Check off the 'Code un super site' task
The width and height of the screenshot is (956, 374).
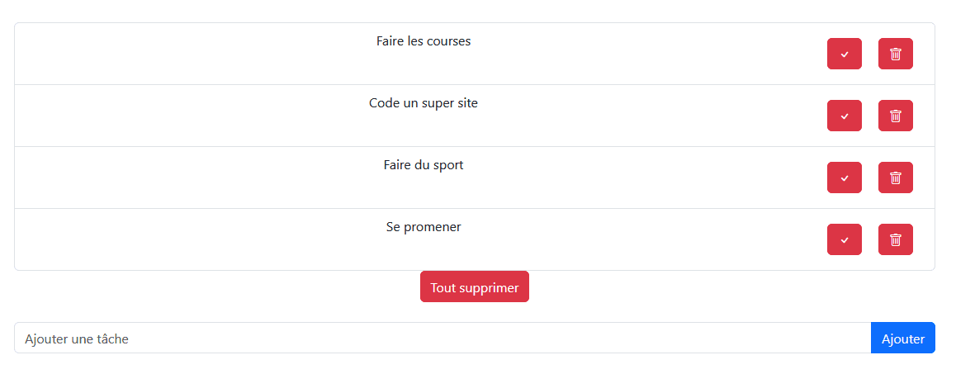(x=844, y=116)
